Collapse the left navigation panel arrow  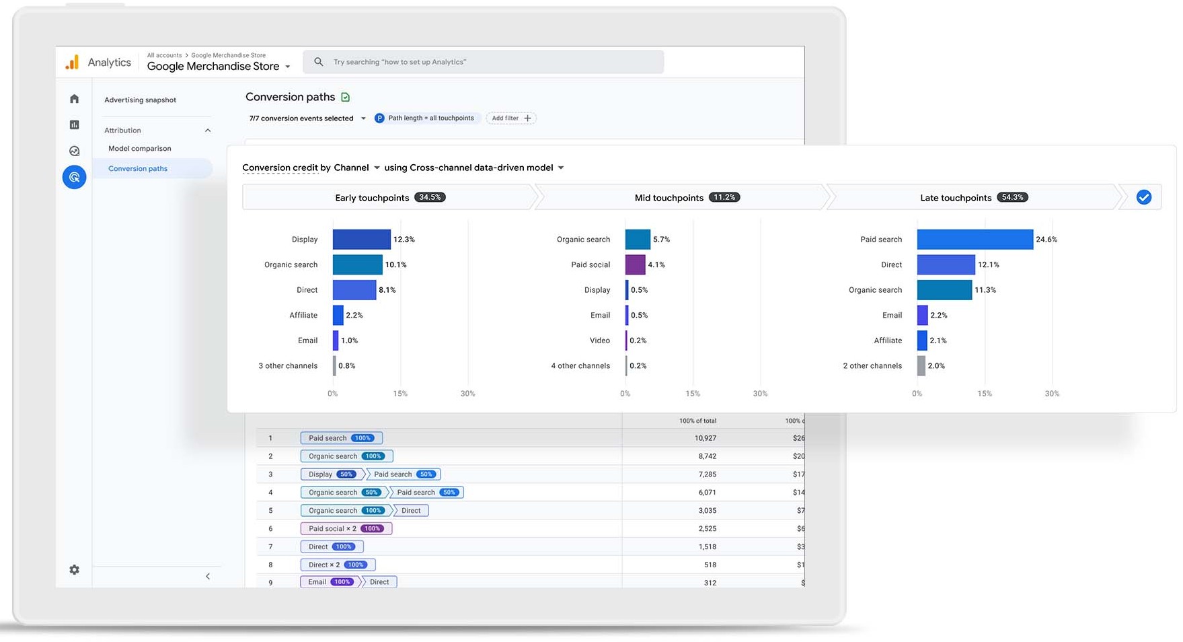(208, 576)
